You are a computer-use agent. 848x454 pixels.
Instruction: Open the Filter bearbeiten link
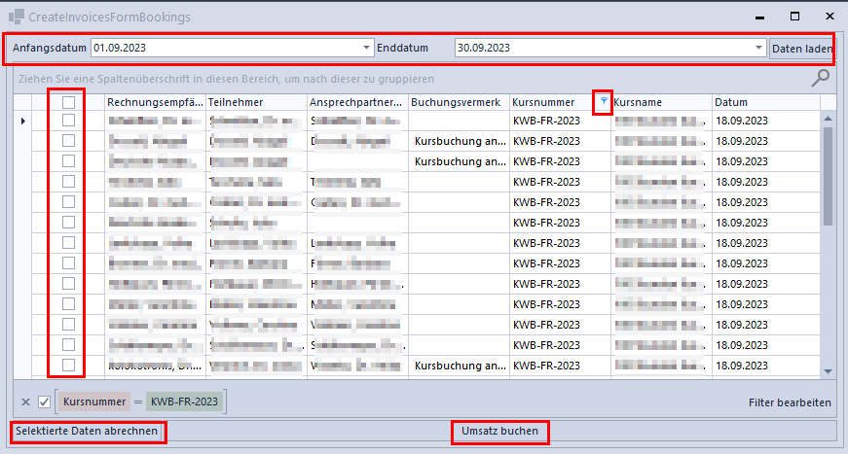click(x=790, y=402)
